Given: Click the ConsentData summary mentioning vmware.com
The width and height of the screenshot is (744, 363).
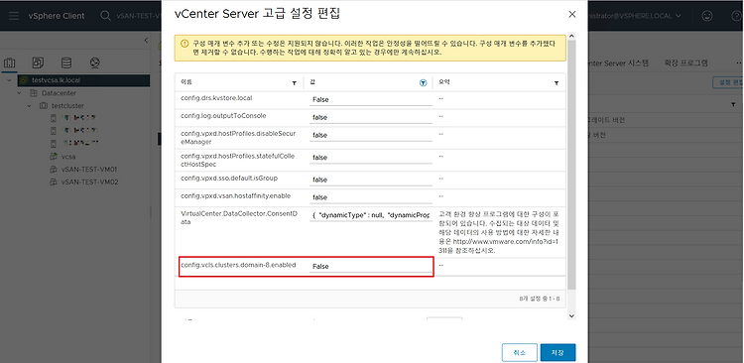Looking at the screenshot, I should (x=500, y=232).
